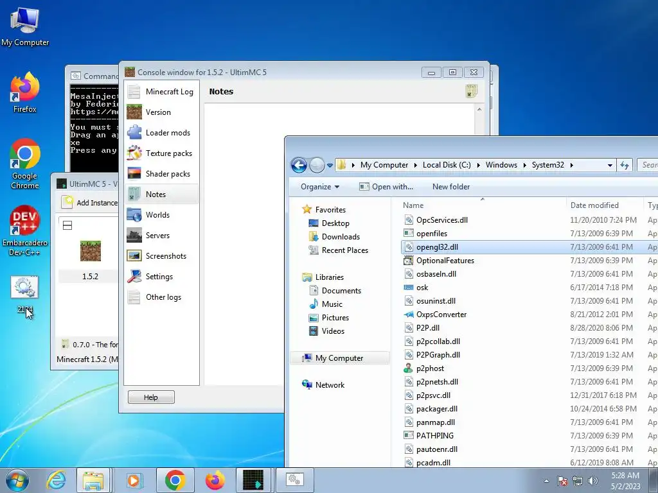Show hidden system tray icons
The width and height of the screenshot is (658, 493).
pos(546,481)
